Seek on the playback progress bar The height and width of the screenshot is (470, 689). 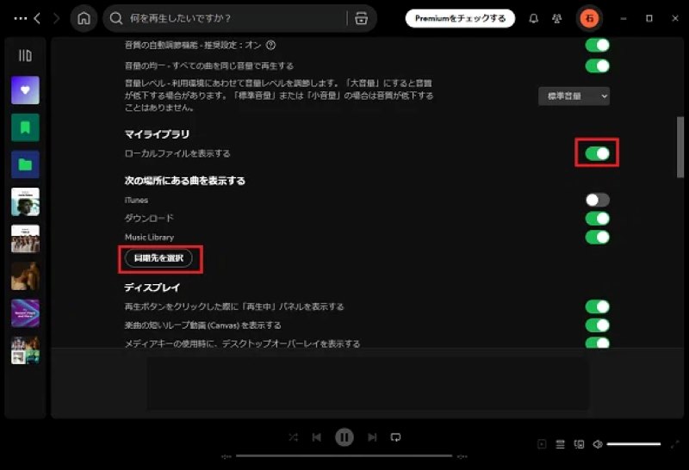[x=344, y=456]
